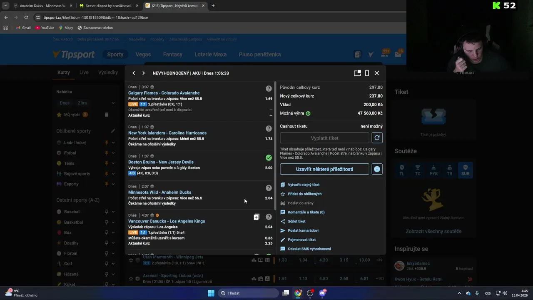The width and height of the screenshot is (533, 300).
Task: Open Calgary Flames - Colorado Avalanche match
Action: point(164,93)
